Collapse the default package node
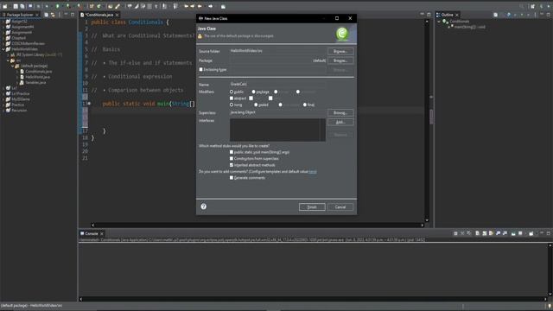The width and height of the screenshot is (553, 311). click(x=12, y=66)
